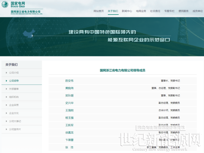This screenshot has width=204, height=153.
Task: Click the name 史兴华
Action: tap(69, 103)
